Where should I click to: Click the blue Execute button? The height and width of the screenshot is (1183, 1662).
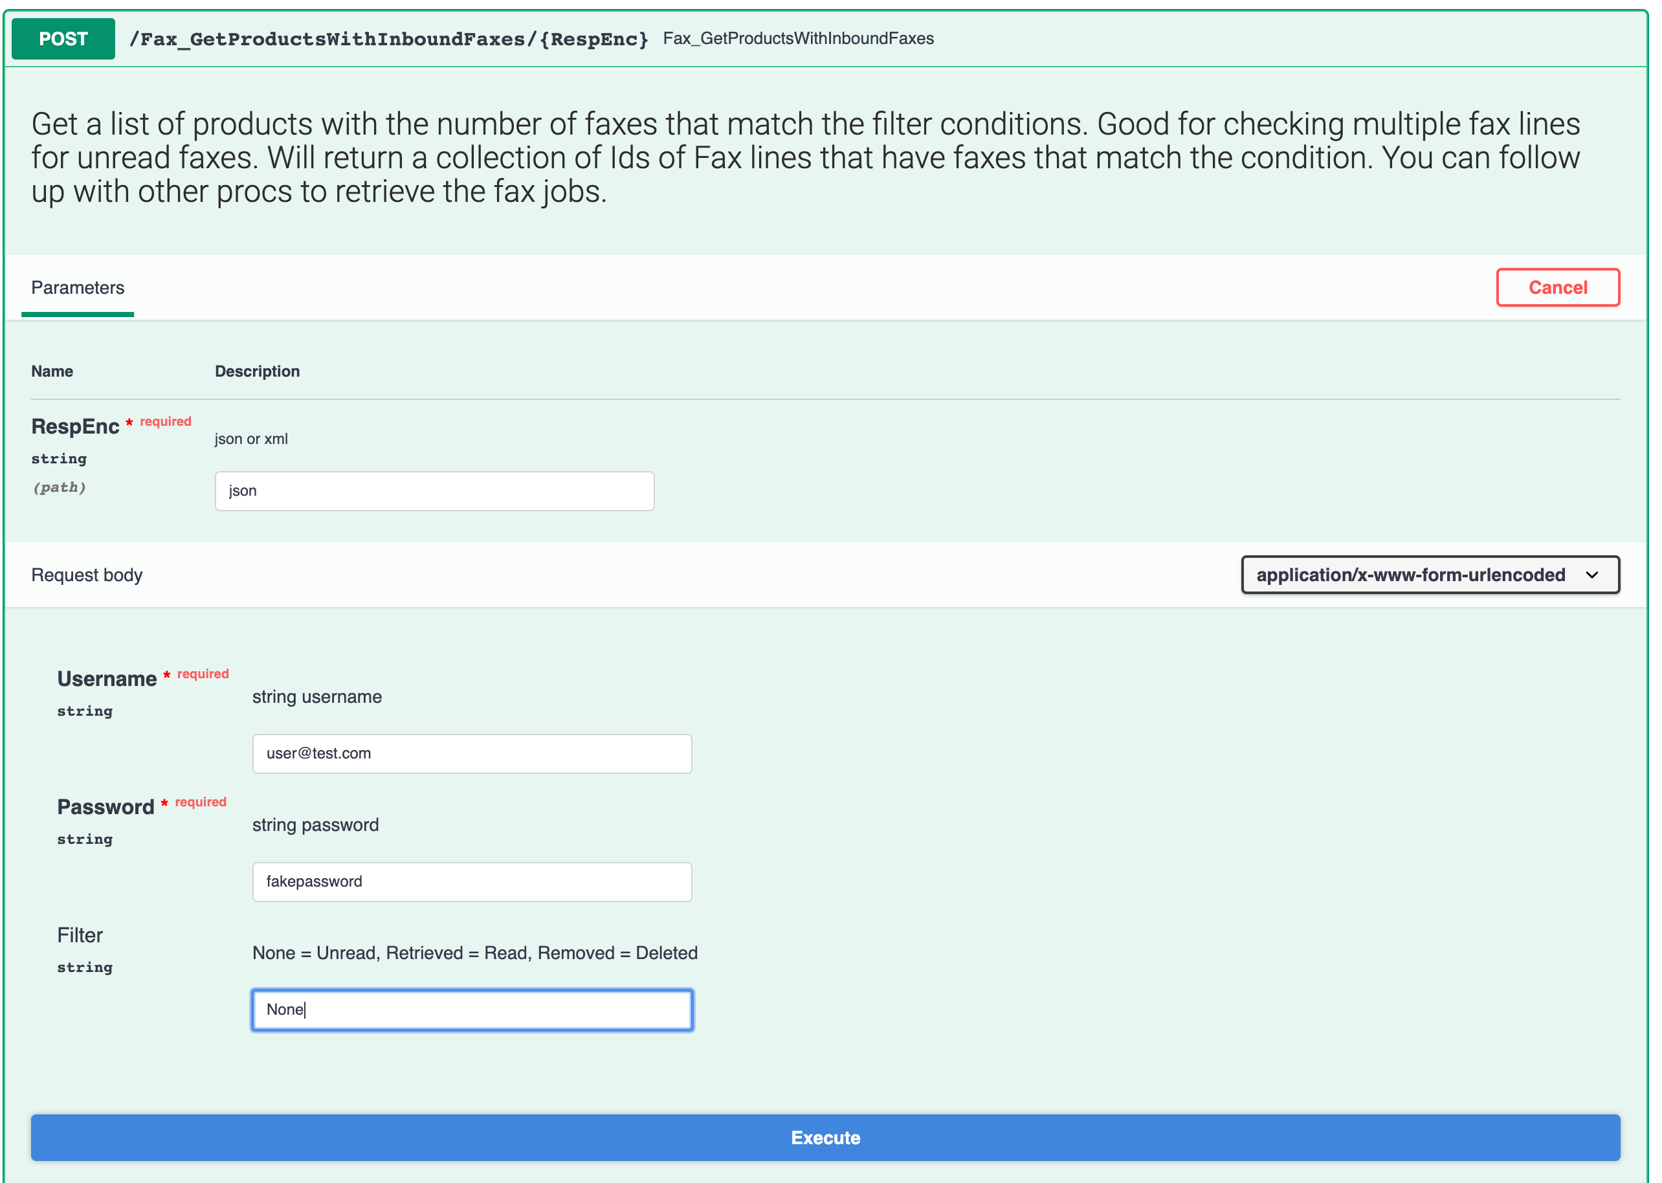(825, 1137)
